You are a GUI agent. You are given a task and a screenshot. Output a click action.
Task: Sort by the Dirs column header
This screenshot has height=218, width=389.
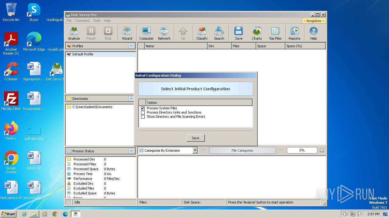[x=219, y=46]
